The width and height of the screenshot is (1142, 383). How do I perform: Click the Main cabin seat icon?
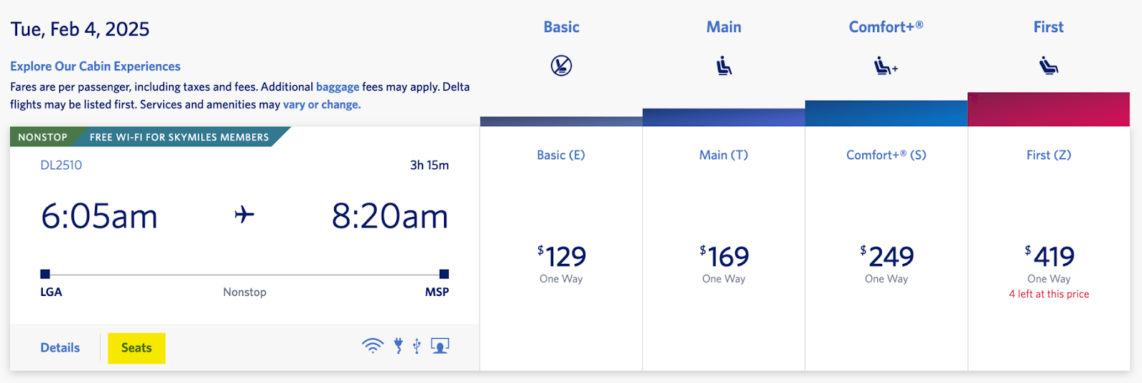tap(724, 66)
